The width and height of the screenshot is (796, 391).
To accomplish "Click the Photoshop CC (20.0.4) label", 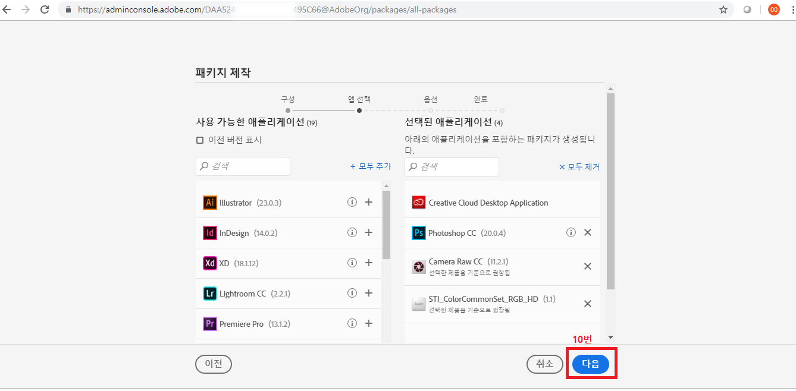I will (467, 233).
